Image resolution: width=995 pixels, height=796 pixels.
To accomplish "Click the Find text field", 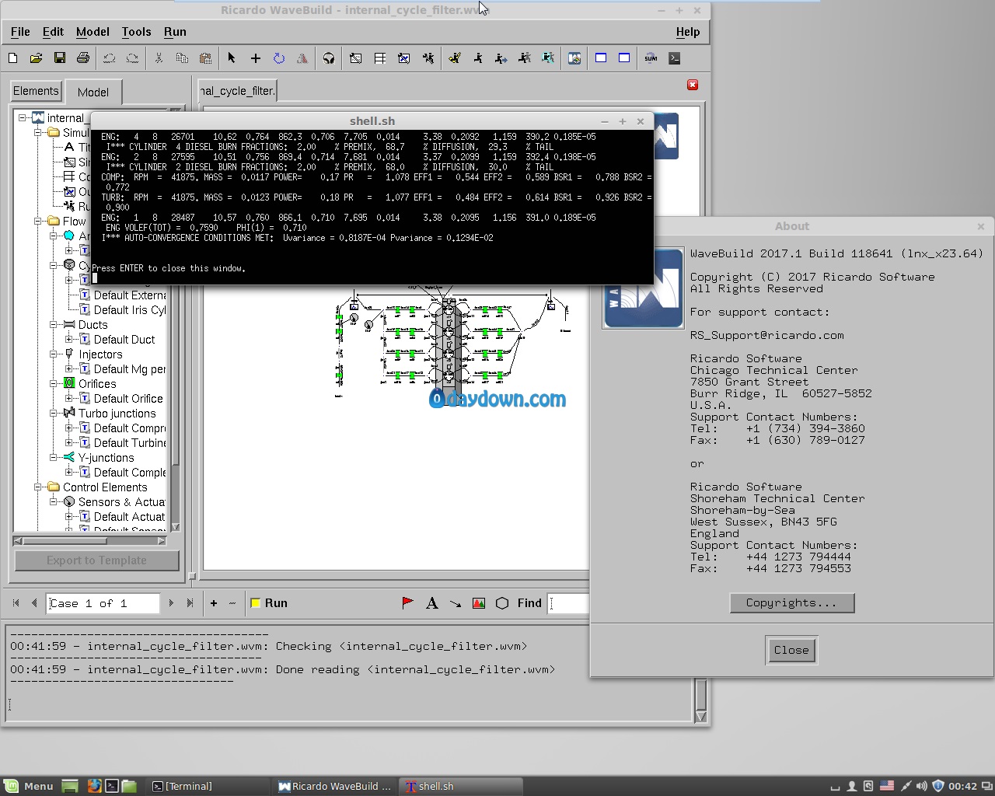I will click(x=569, y=603).
